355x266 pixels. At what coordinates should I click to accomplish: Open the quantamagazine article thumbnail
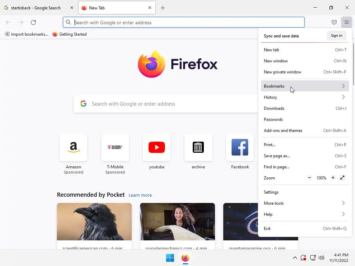pos(241,221)
